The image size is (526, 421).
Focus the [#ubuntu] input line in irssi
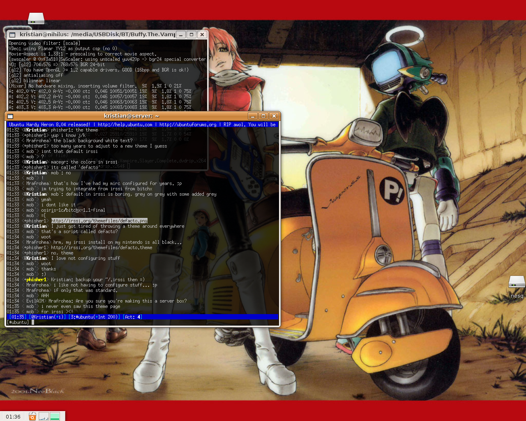click(143, 322)
